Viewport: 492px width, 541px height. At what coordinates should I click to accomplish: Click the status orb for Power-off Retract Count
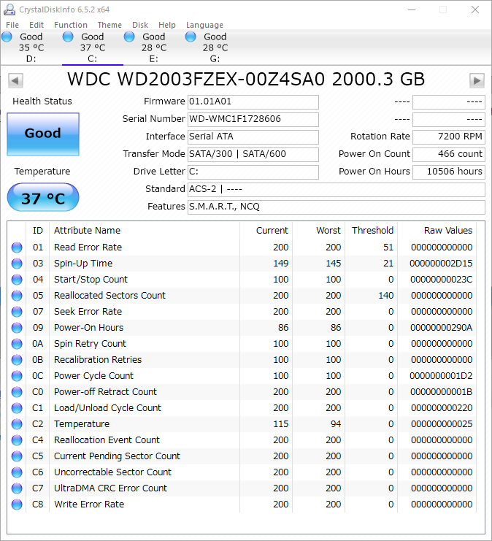(x=17, y=392)
